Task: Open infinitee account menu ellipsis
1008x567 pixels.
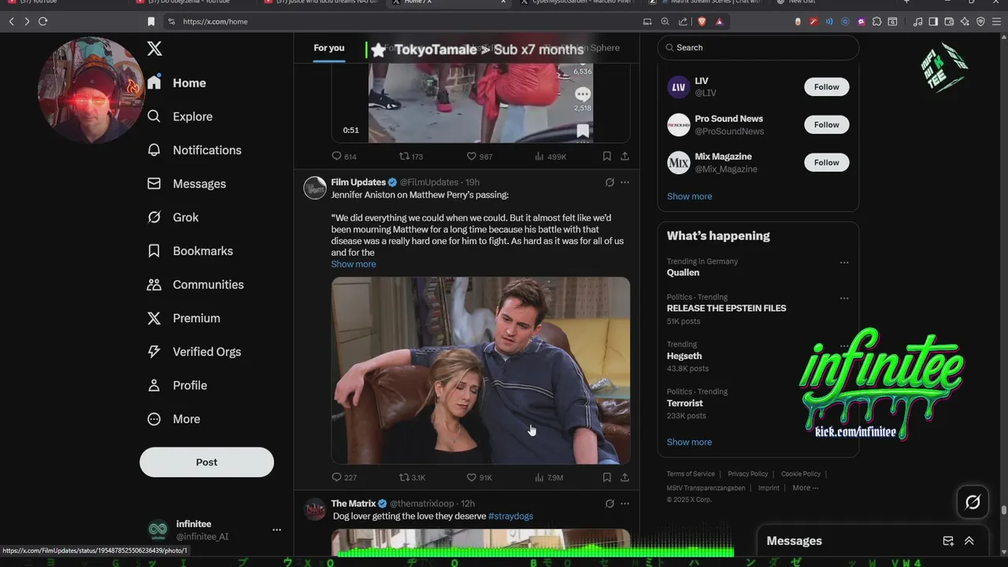Action: coord(276,530)
